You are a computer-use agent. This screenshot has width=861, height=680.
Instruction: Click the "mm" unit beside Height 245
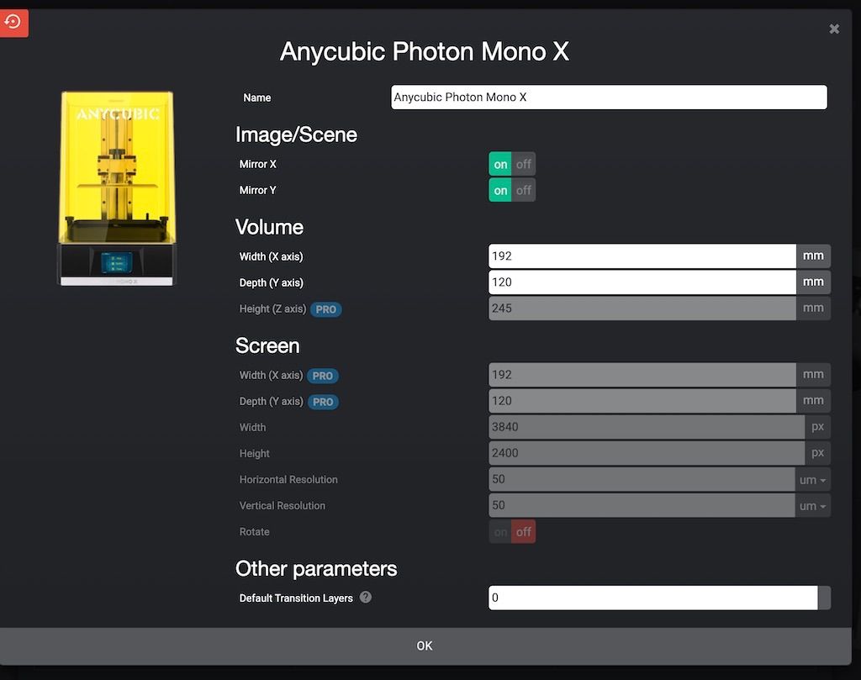(x=813, y=308)
